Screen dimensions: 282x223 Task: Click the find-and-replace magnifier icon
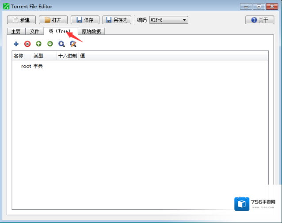coord(73,44)
